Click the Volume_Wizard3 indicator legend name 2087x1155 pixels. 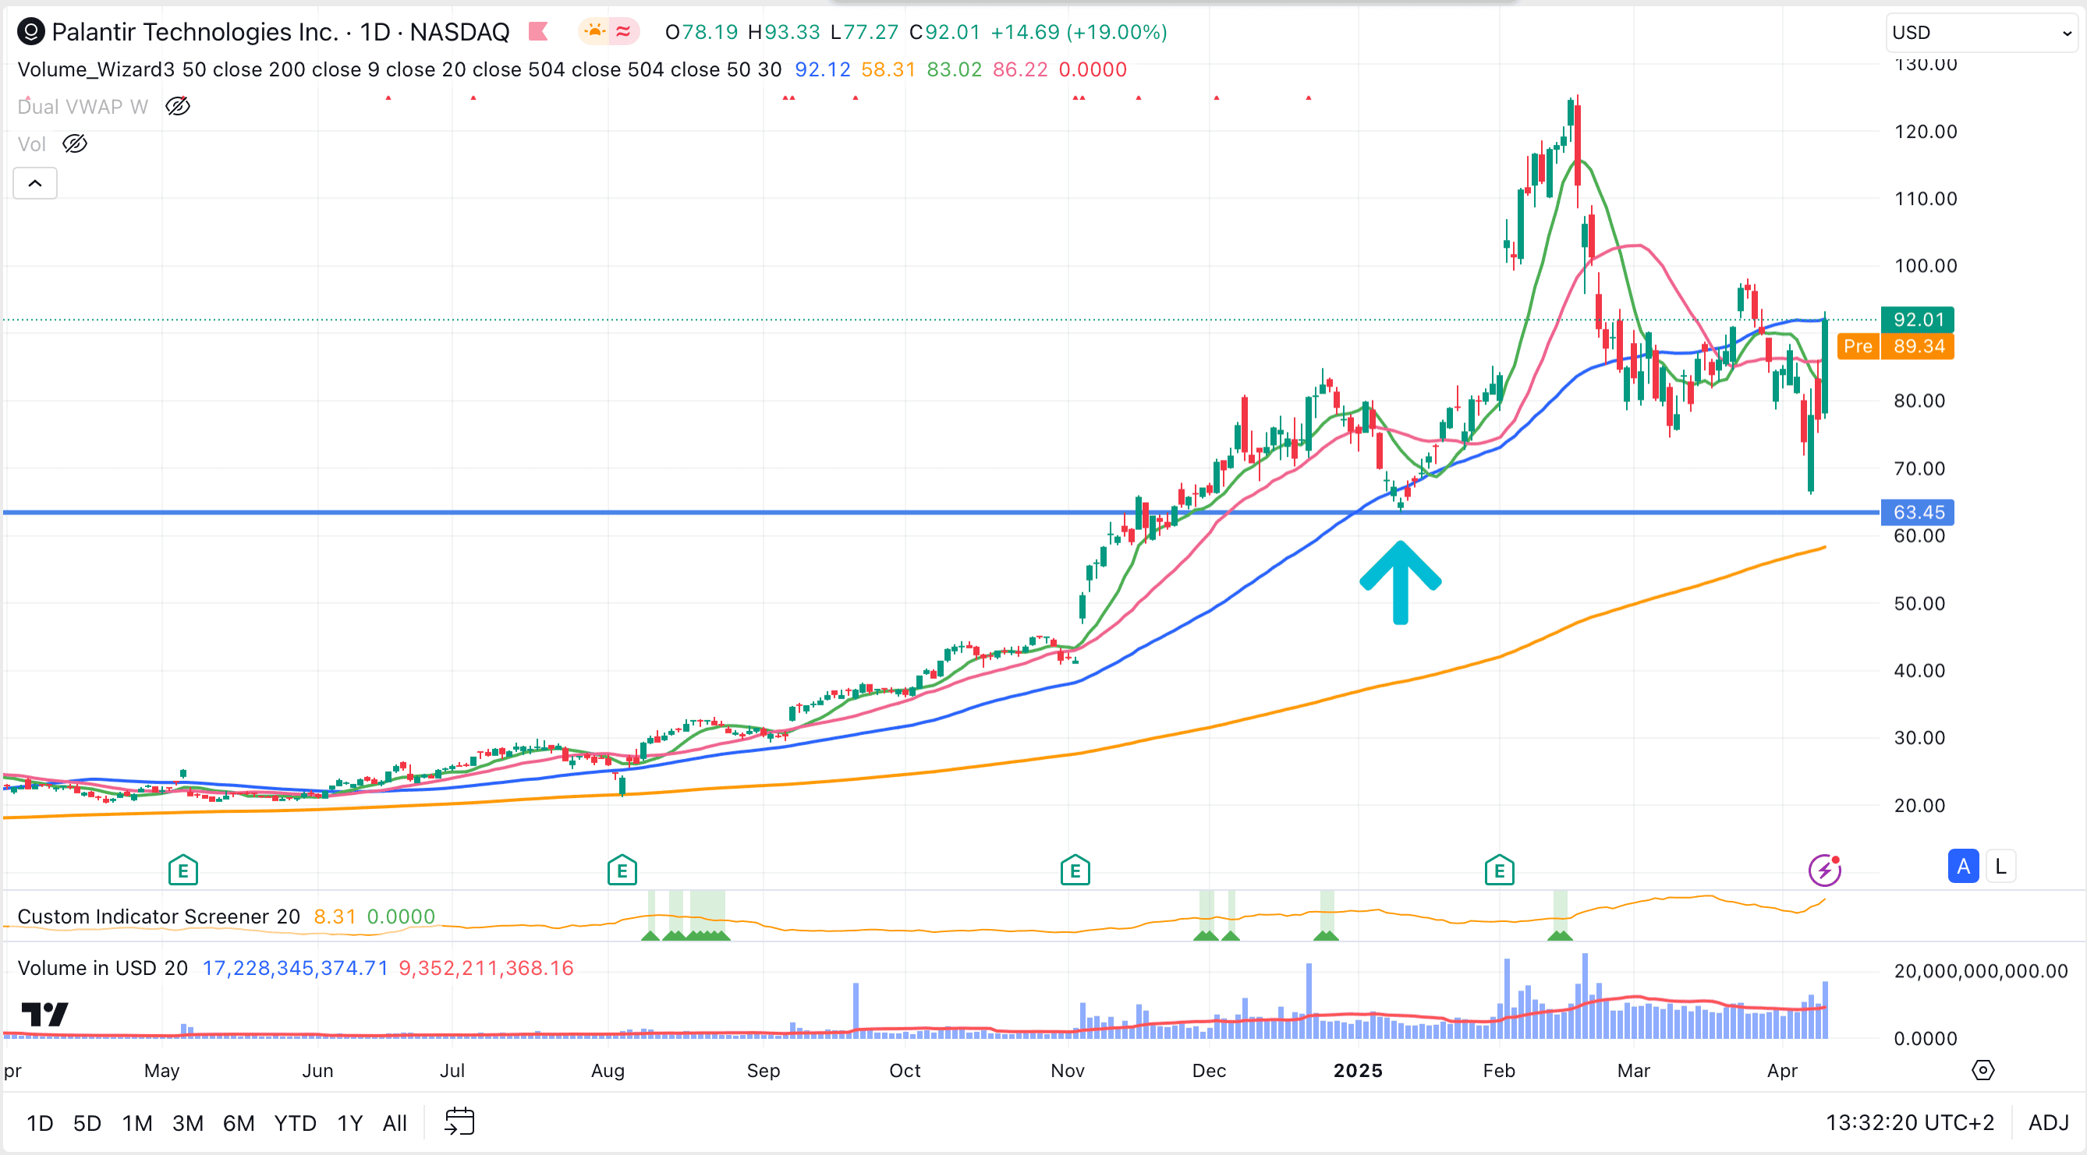pos(96,69)
